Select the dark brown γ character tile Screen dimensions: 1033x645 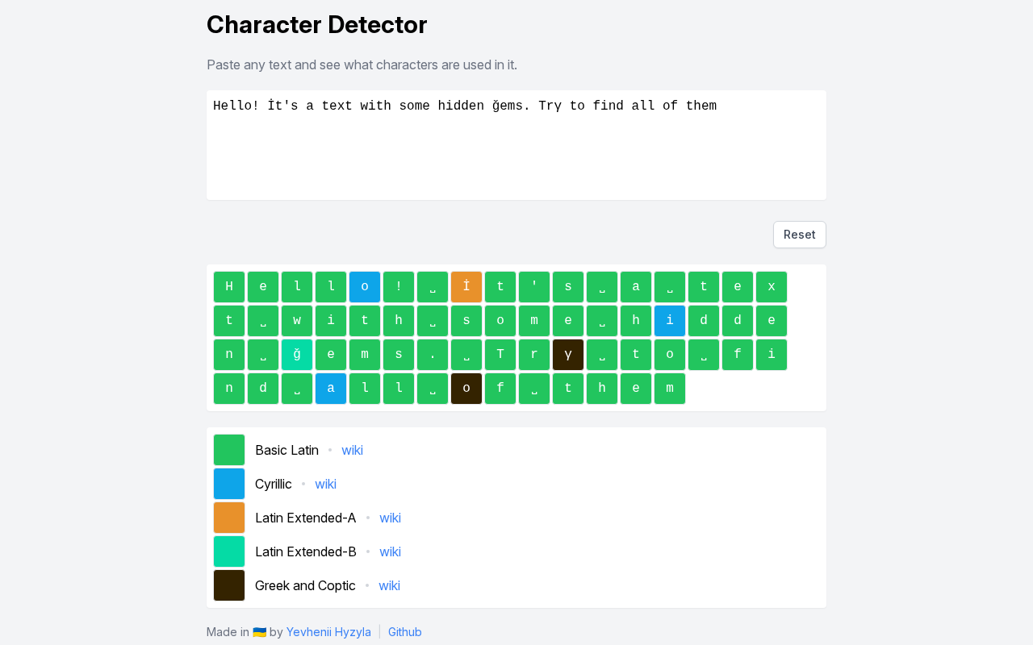pos(568,355)
